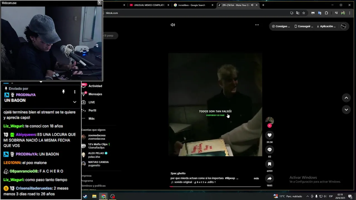Open the translate page icon
The image size is (356, 200).
[298, 13]
